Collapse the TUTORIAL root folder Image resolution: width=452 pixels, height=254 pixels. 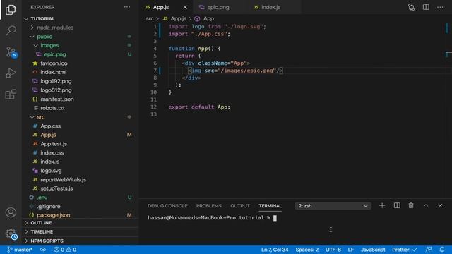[80, 19]
